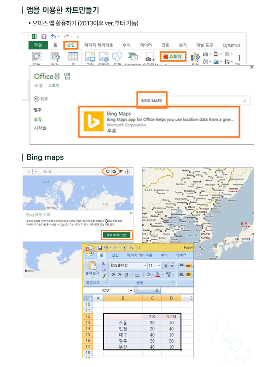The image size is (276, 367).
Task: Close the Bing 지도 시작 panel
Action: coord(131,213)
